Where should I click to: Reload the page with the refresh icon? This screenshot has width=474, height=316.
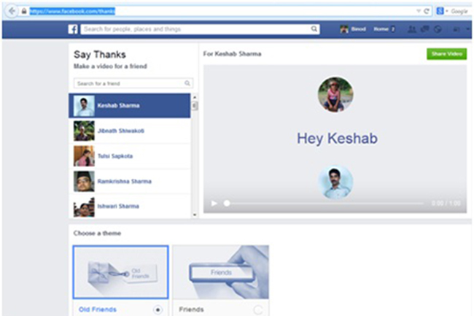tap(427, 12)
